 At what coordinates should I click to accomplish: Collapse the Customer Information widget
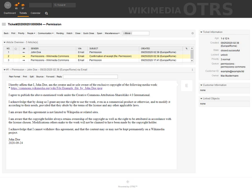pyautogui.click(x=201, y=85)
